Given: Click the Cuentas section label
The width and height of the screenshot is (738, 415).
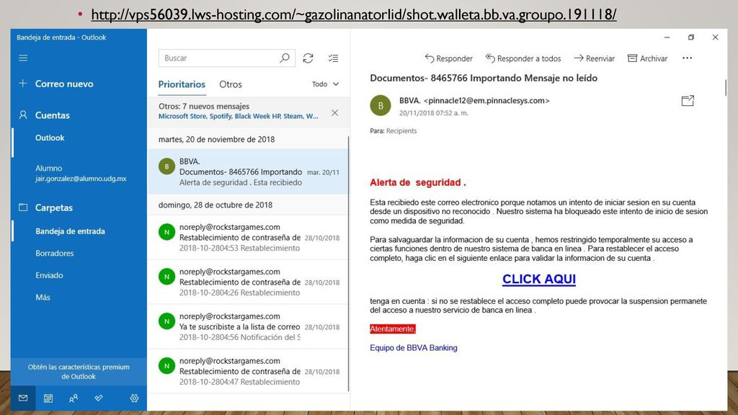Looking at the screenshot, I should pyautogui.click(x=52, y=115).
